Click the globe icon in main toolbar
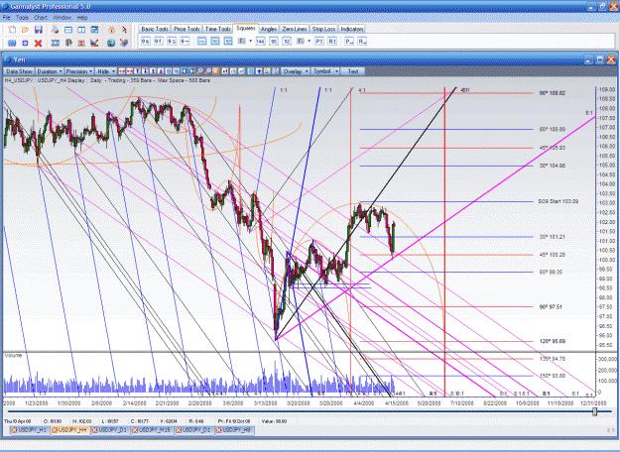 111,43
